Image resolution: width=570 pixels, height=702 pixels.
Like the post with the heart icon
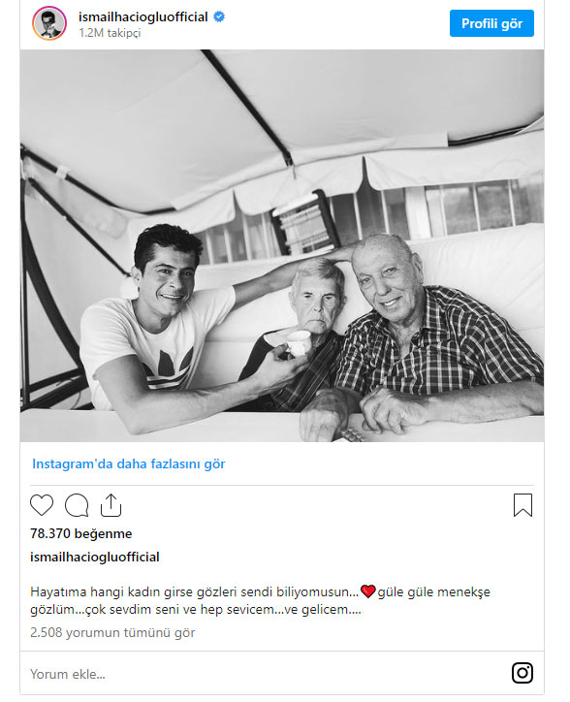click(42, 505)
